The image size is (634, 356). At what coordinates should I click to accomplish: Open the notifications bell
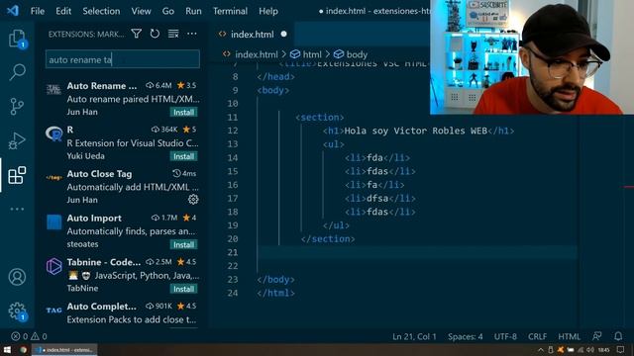(618, 336)
